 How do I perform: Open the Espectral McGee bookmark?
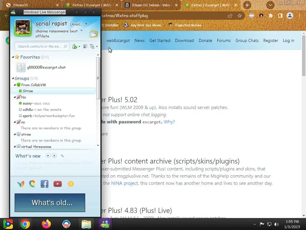click(x=185, y=25)
